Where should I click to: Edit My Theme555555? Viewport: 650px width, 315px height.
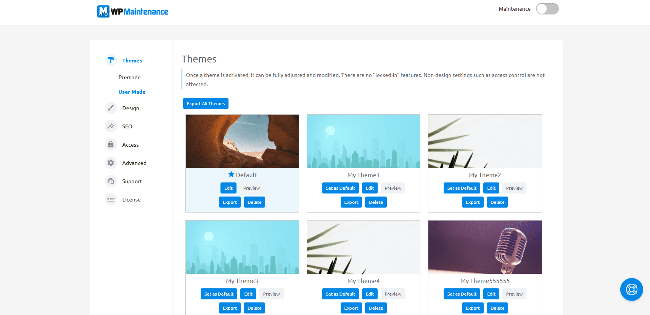click(491, 294)
